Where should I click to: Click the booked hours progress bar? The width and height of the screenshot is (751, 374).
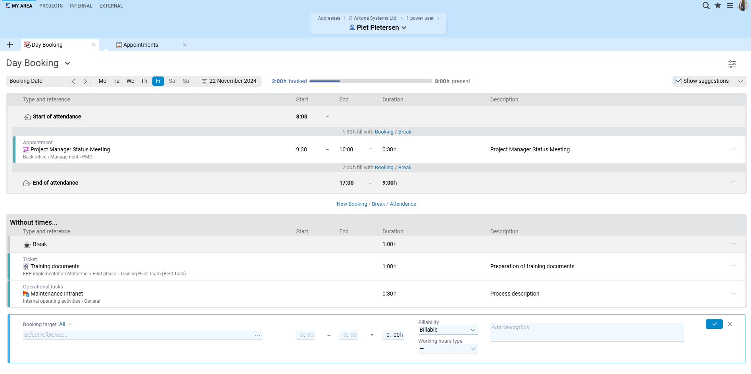371,81
